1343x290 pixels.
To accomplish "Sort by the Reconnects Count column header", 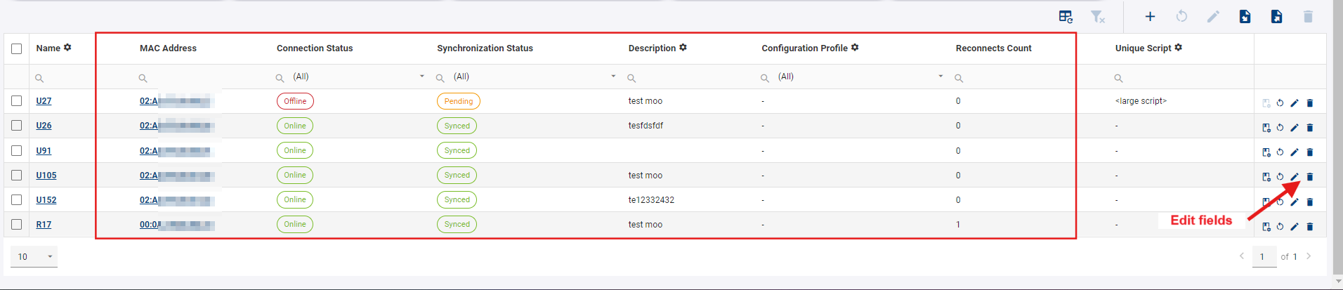I will [993, 48].
